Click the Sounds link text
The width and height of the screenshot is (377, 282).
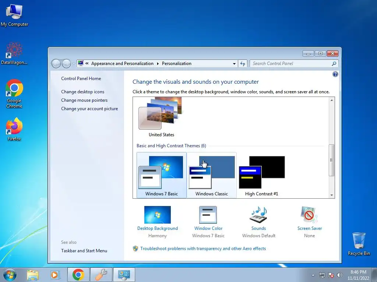pos(259,228)
